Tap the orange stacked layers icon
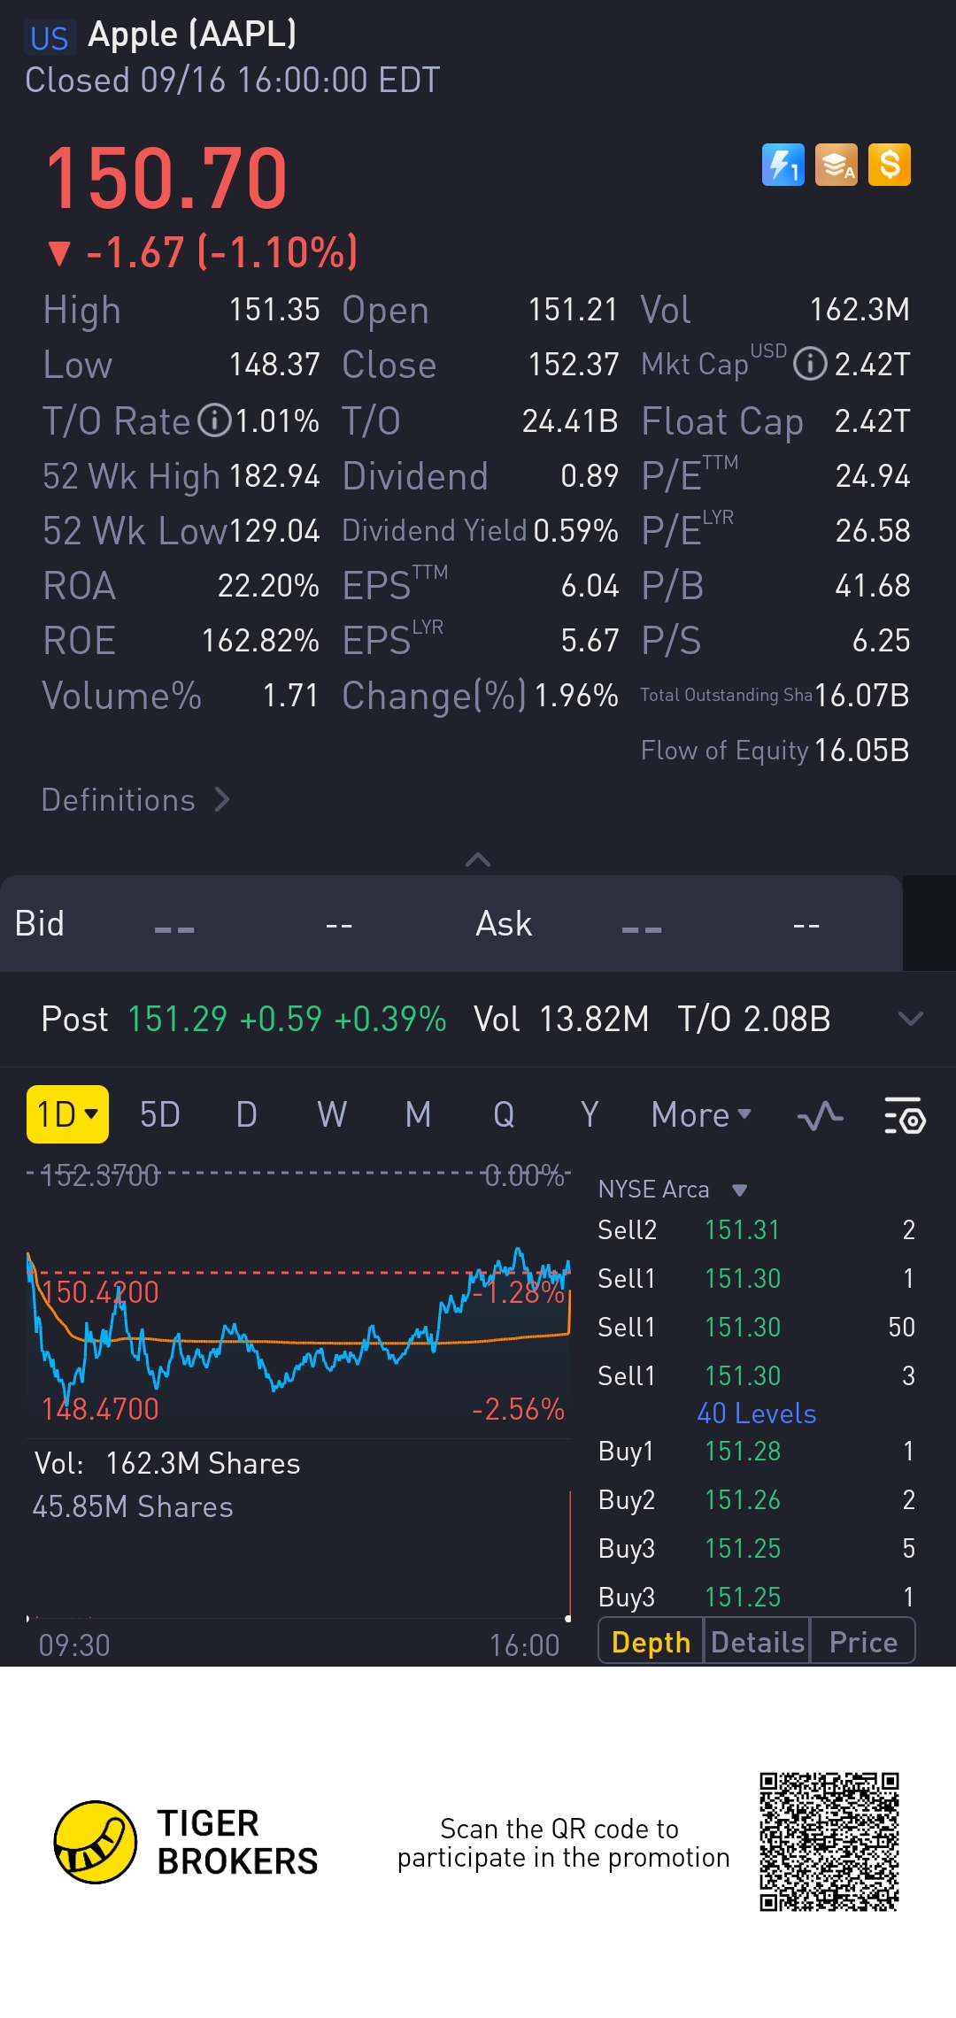 coord(836,165)
